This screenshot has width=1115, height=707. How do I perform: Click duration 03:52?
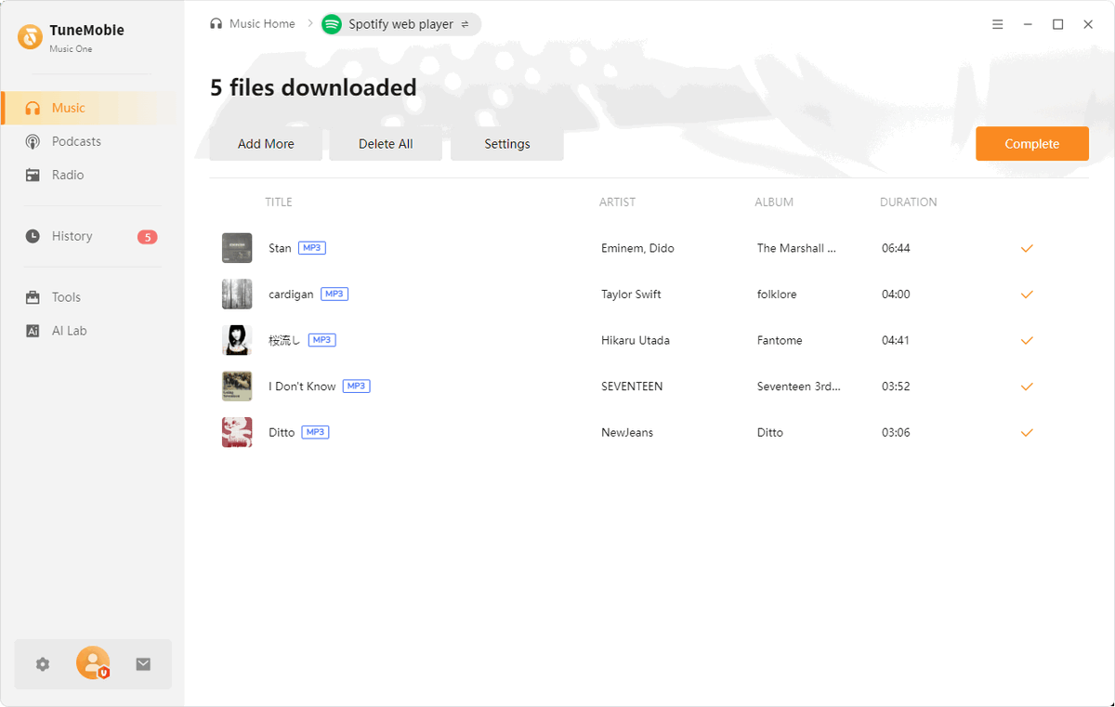(x=896, y=386)
